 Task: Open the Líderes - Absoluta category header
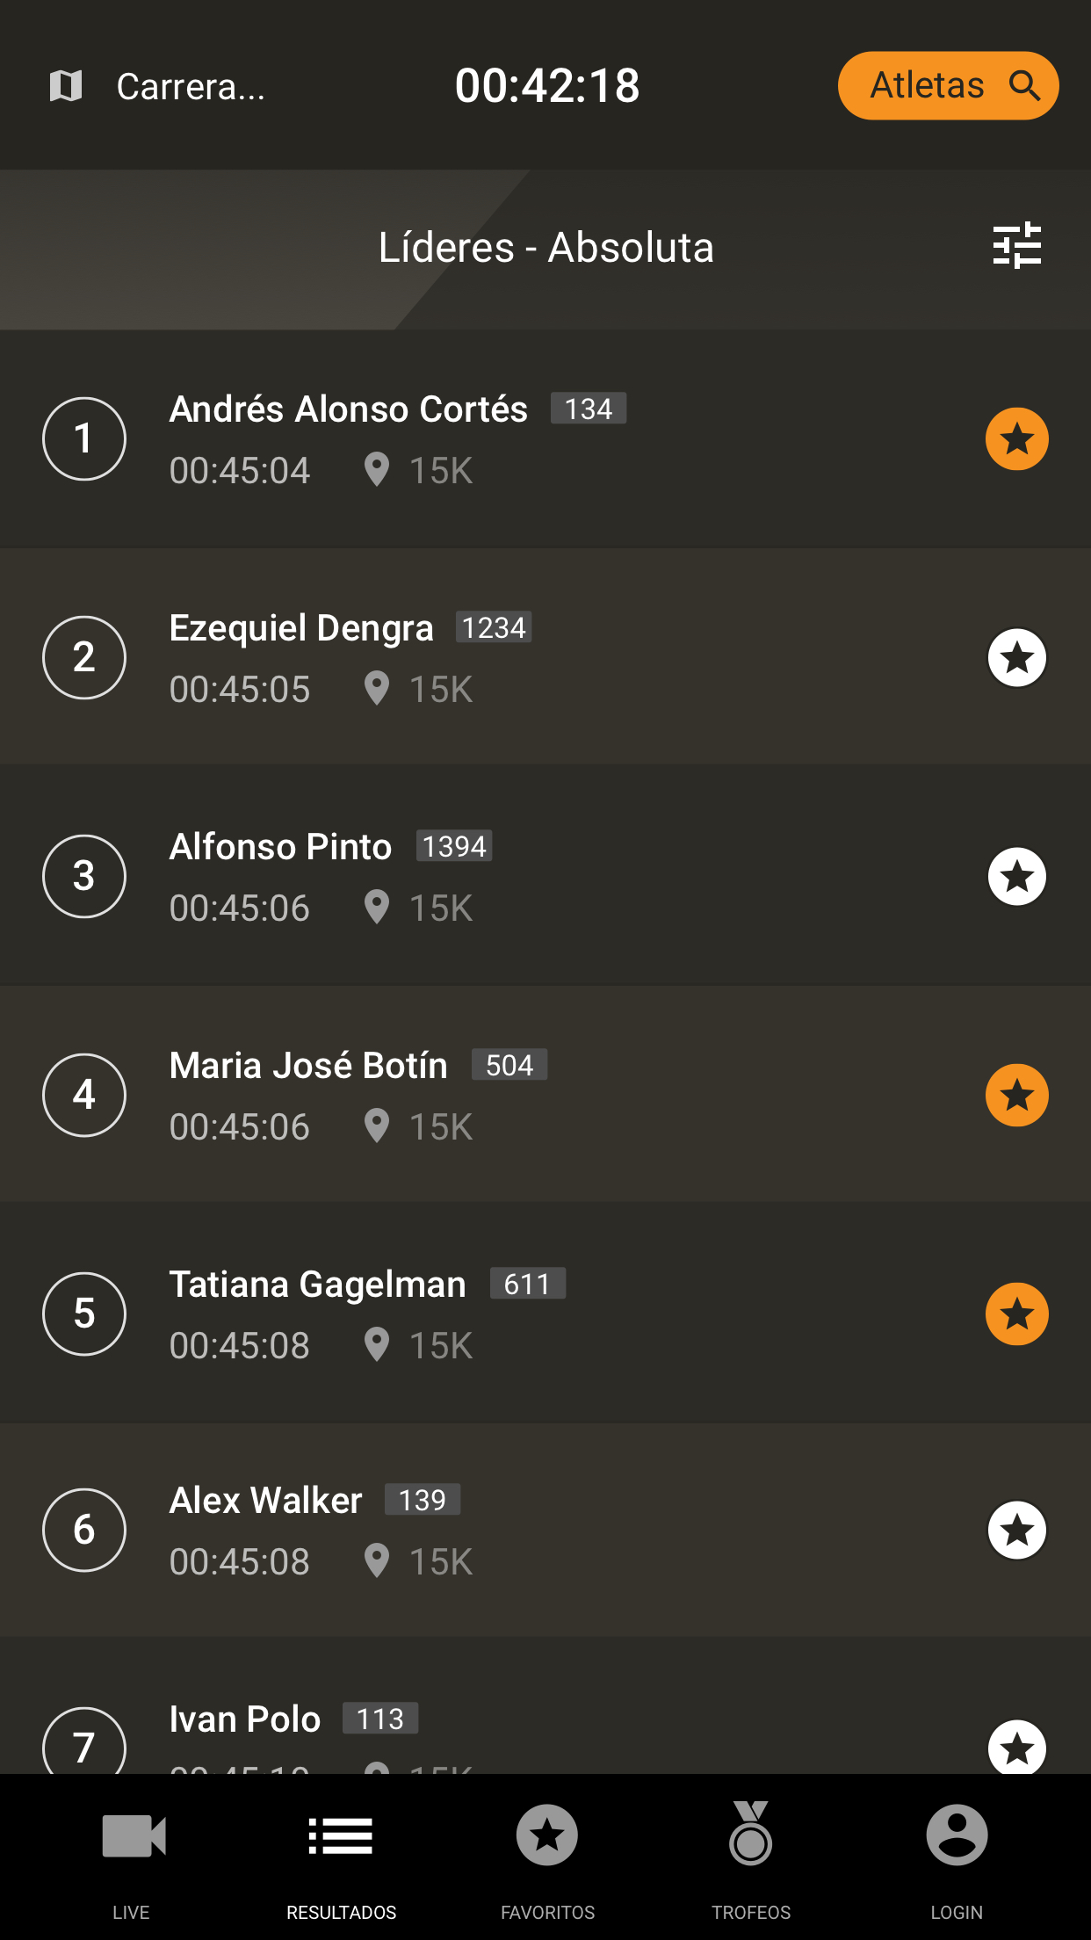click(x=545, y=248)
